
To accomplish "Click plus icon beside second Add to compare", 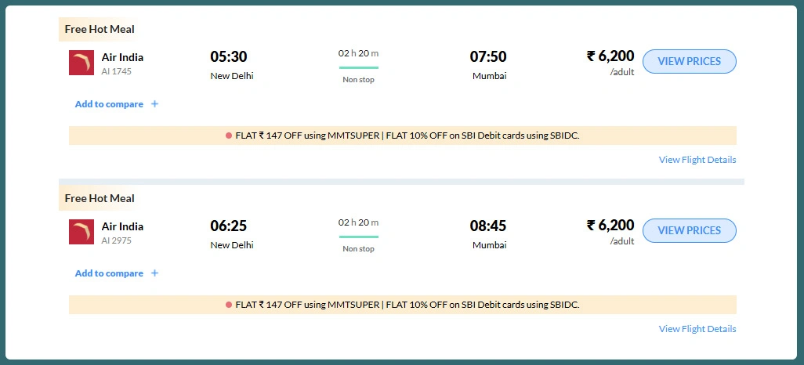I will tap(154, 273).
